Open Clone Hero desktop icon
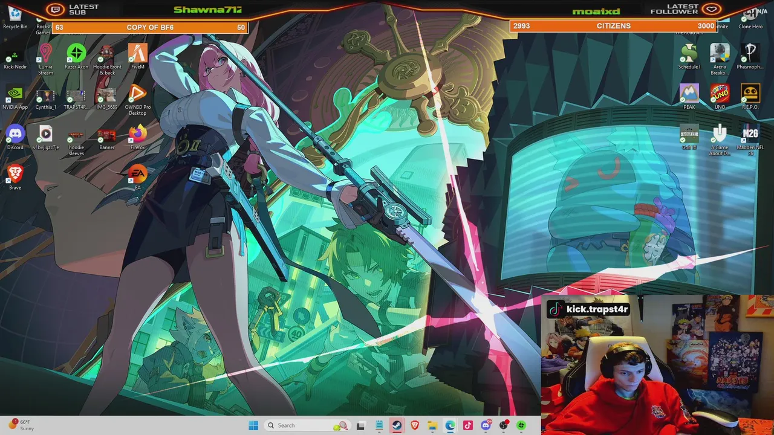The image size is (774, 435). click(750, 17)
